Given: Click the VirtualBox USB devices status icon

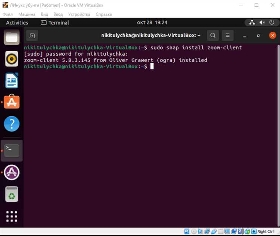Looking at the screenshot, I should tap(214, 232).
